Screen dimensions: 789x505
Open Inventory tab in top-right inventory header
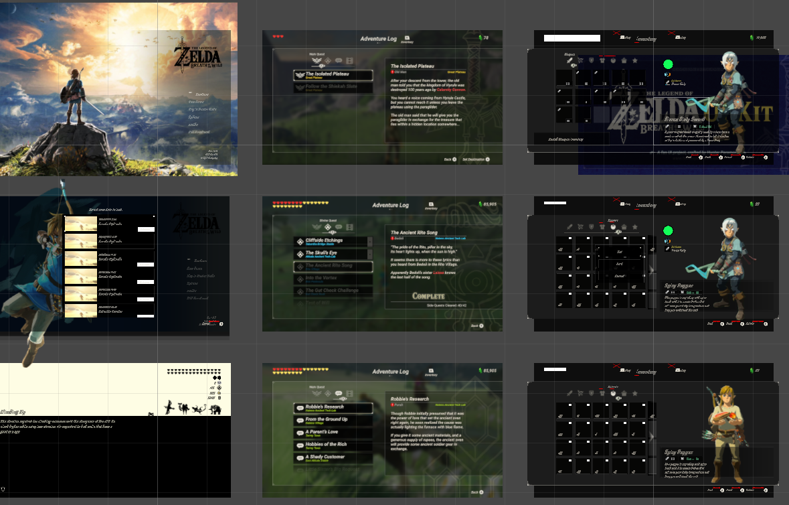click(646, 38)
